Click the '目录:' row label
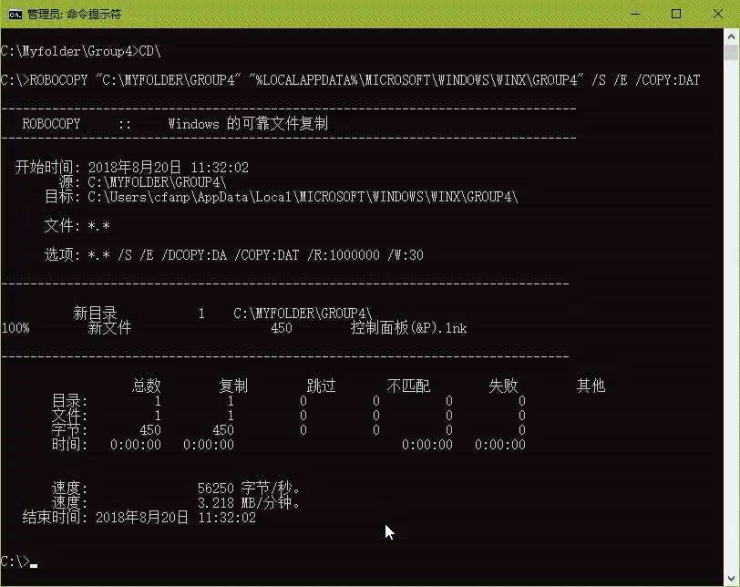This screenshot has width=740, height=587. (x=69, y=401)
